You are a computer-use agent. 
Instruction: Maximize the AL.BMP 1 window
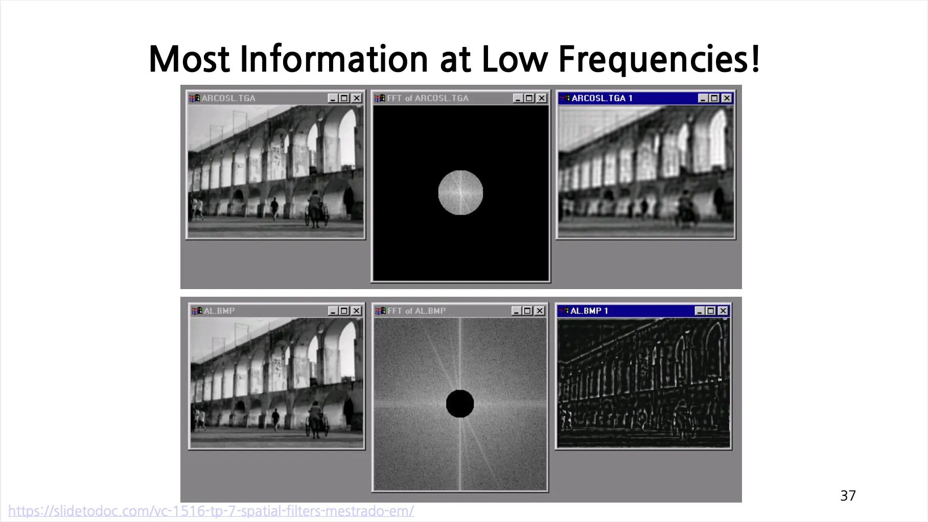711,311
